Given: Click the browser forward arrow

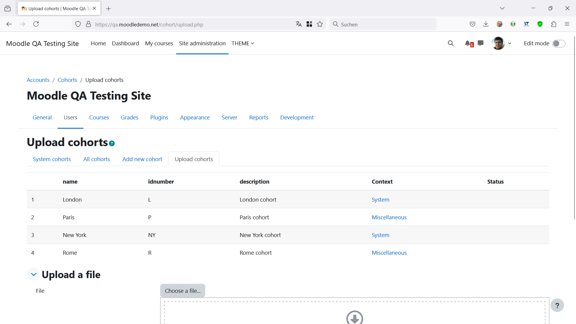Looking at the screenshot, I should click(x=22, y=24).
